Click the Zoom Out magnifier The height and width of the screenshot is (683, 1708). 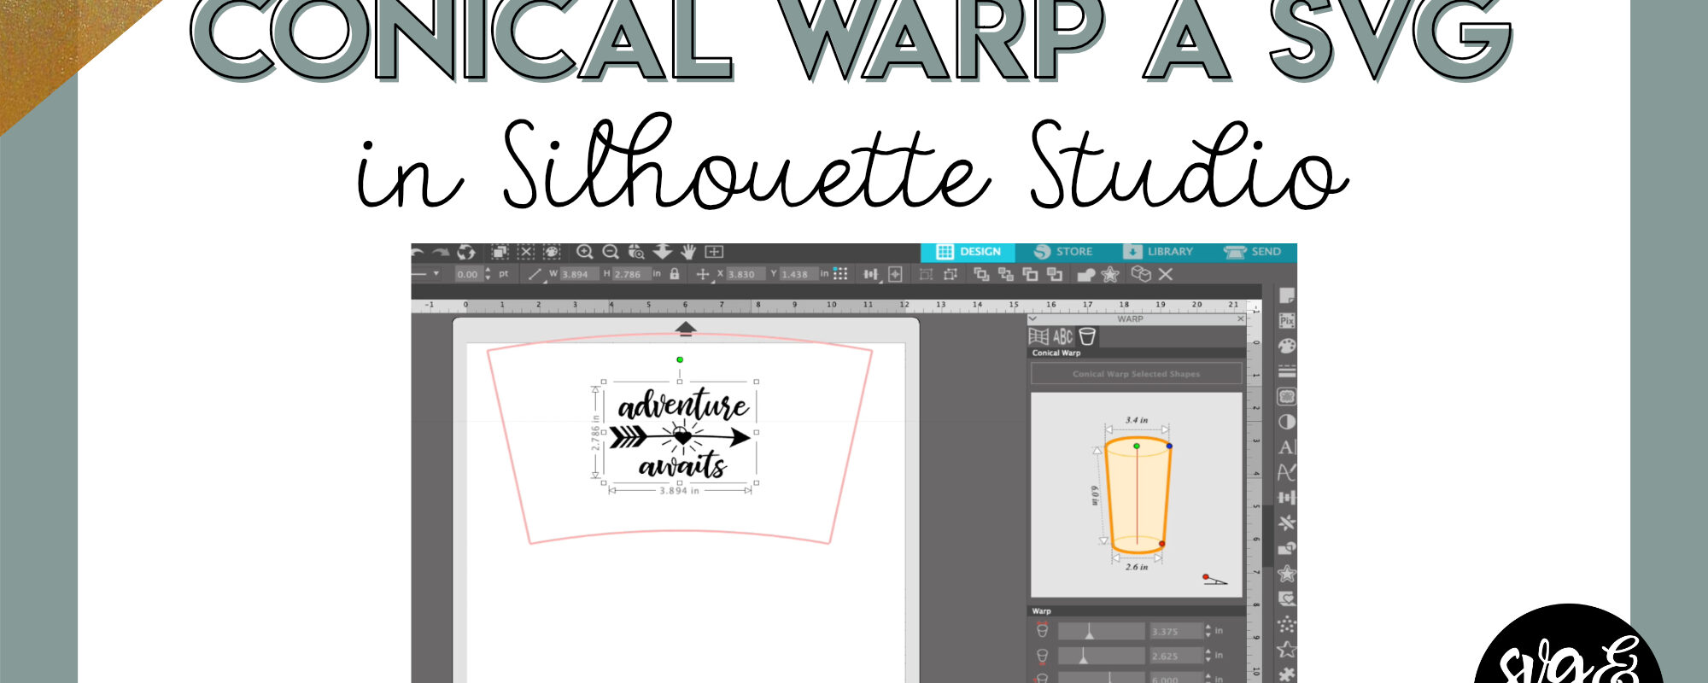(x=611, y=252)
